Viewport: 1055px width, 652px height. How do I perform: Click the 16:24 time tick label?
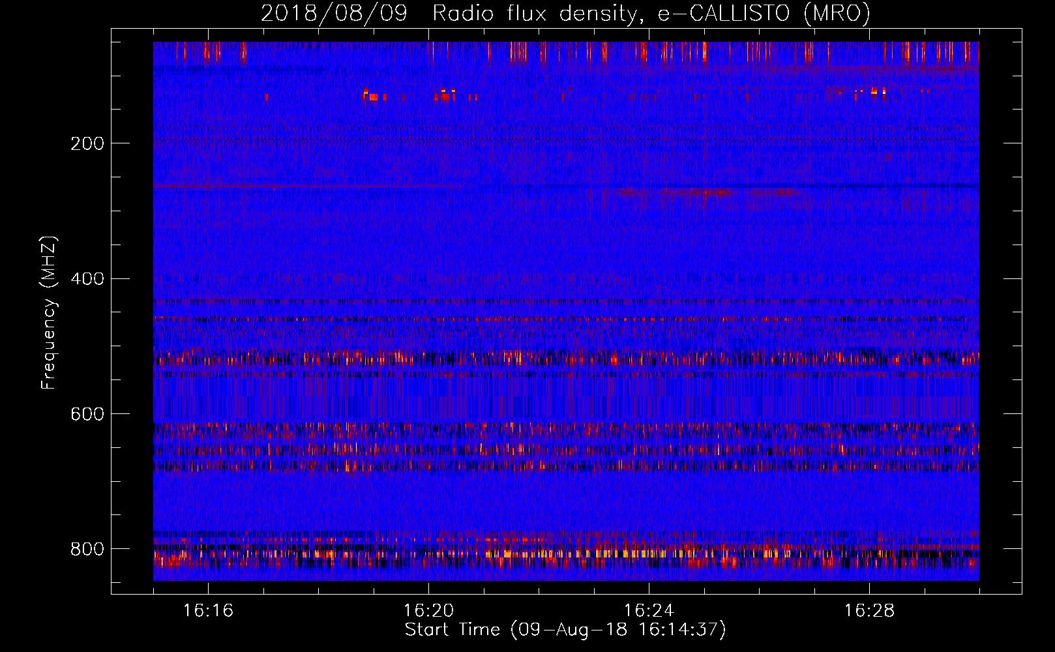pyautogui.click(x=649, y=610)
